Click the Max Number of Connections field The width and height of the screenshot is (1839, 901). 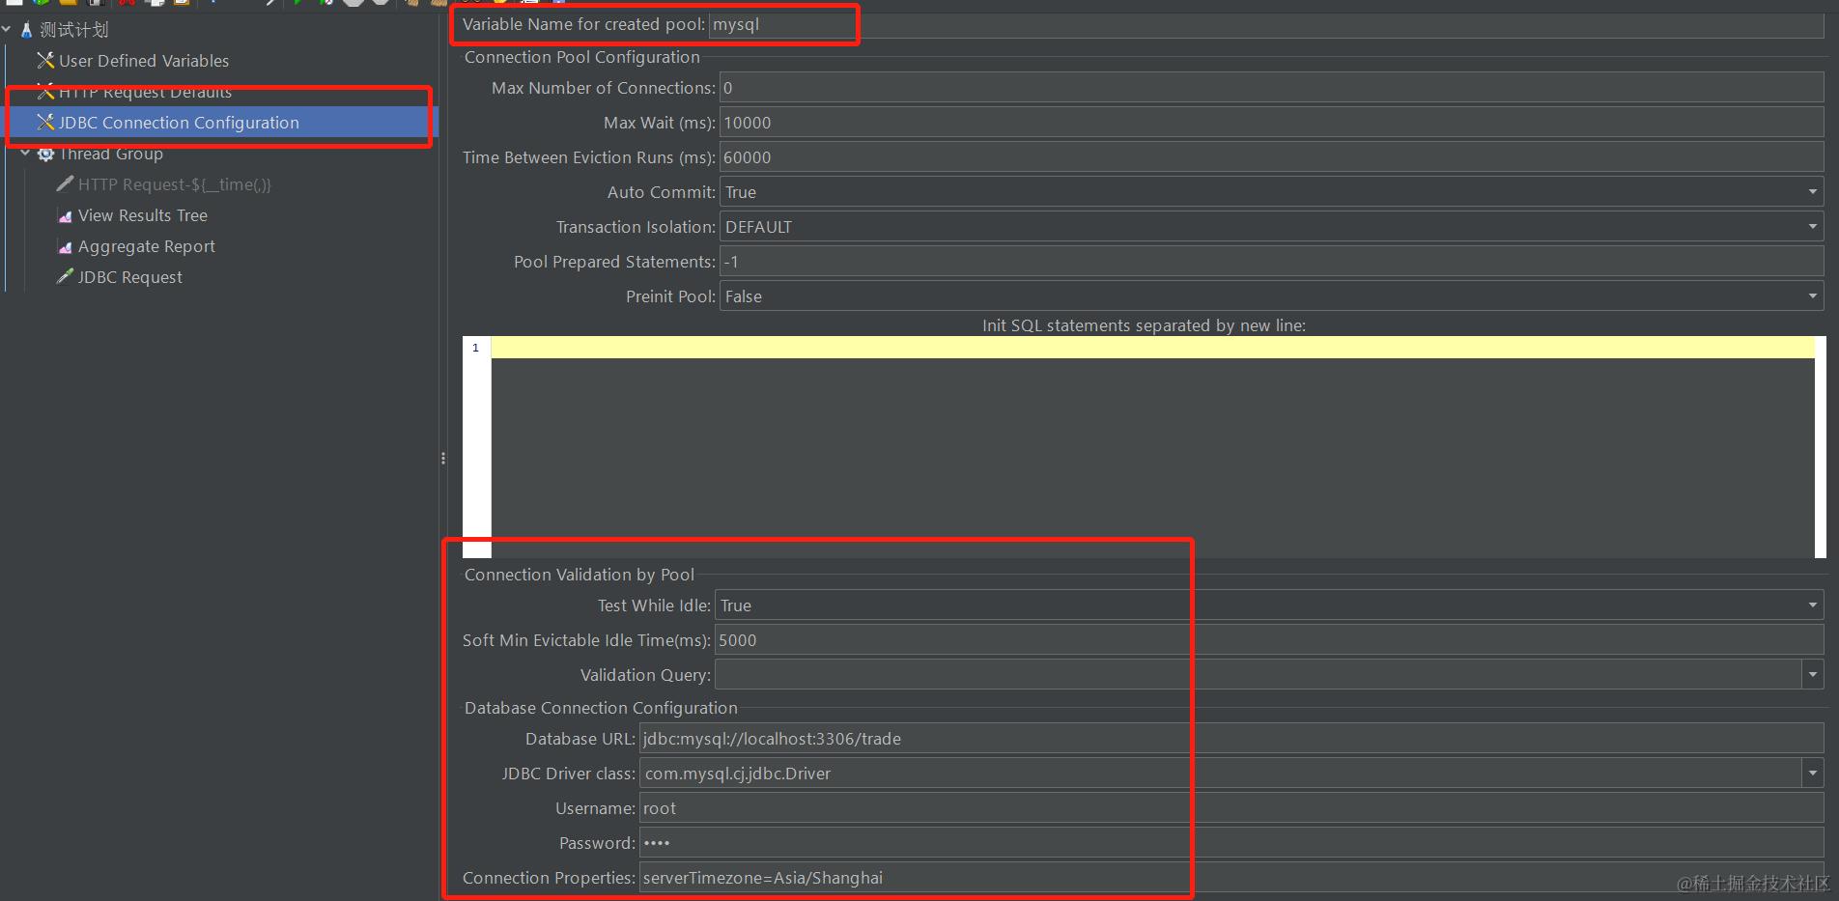[x=1271, y=88]
